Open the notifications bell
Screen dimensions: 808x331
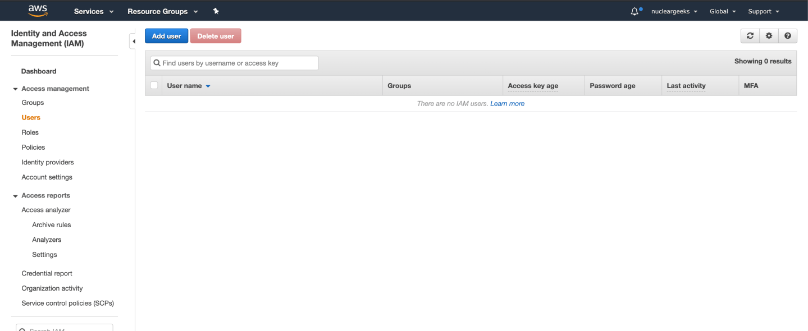pos(636,11)
